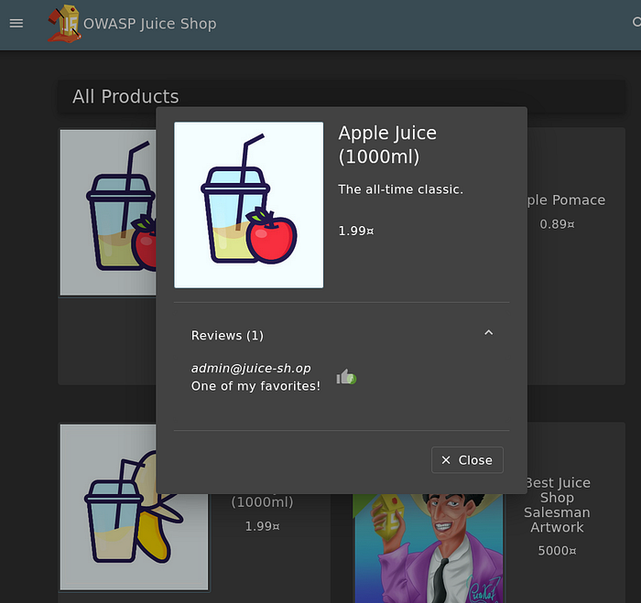Click the dialog title Apple Juice (1000ml)
Viewport: 641px width, 603px height.
tap(387, 145)
